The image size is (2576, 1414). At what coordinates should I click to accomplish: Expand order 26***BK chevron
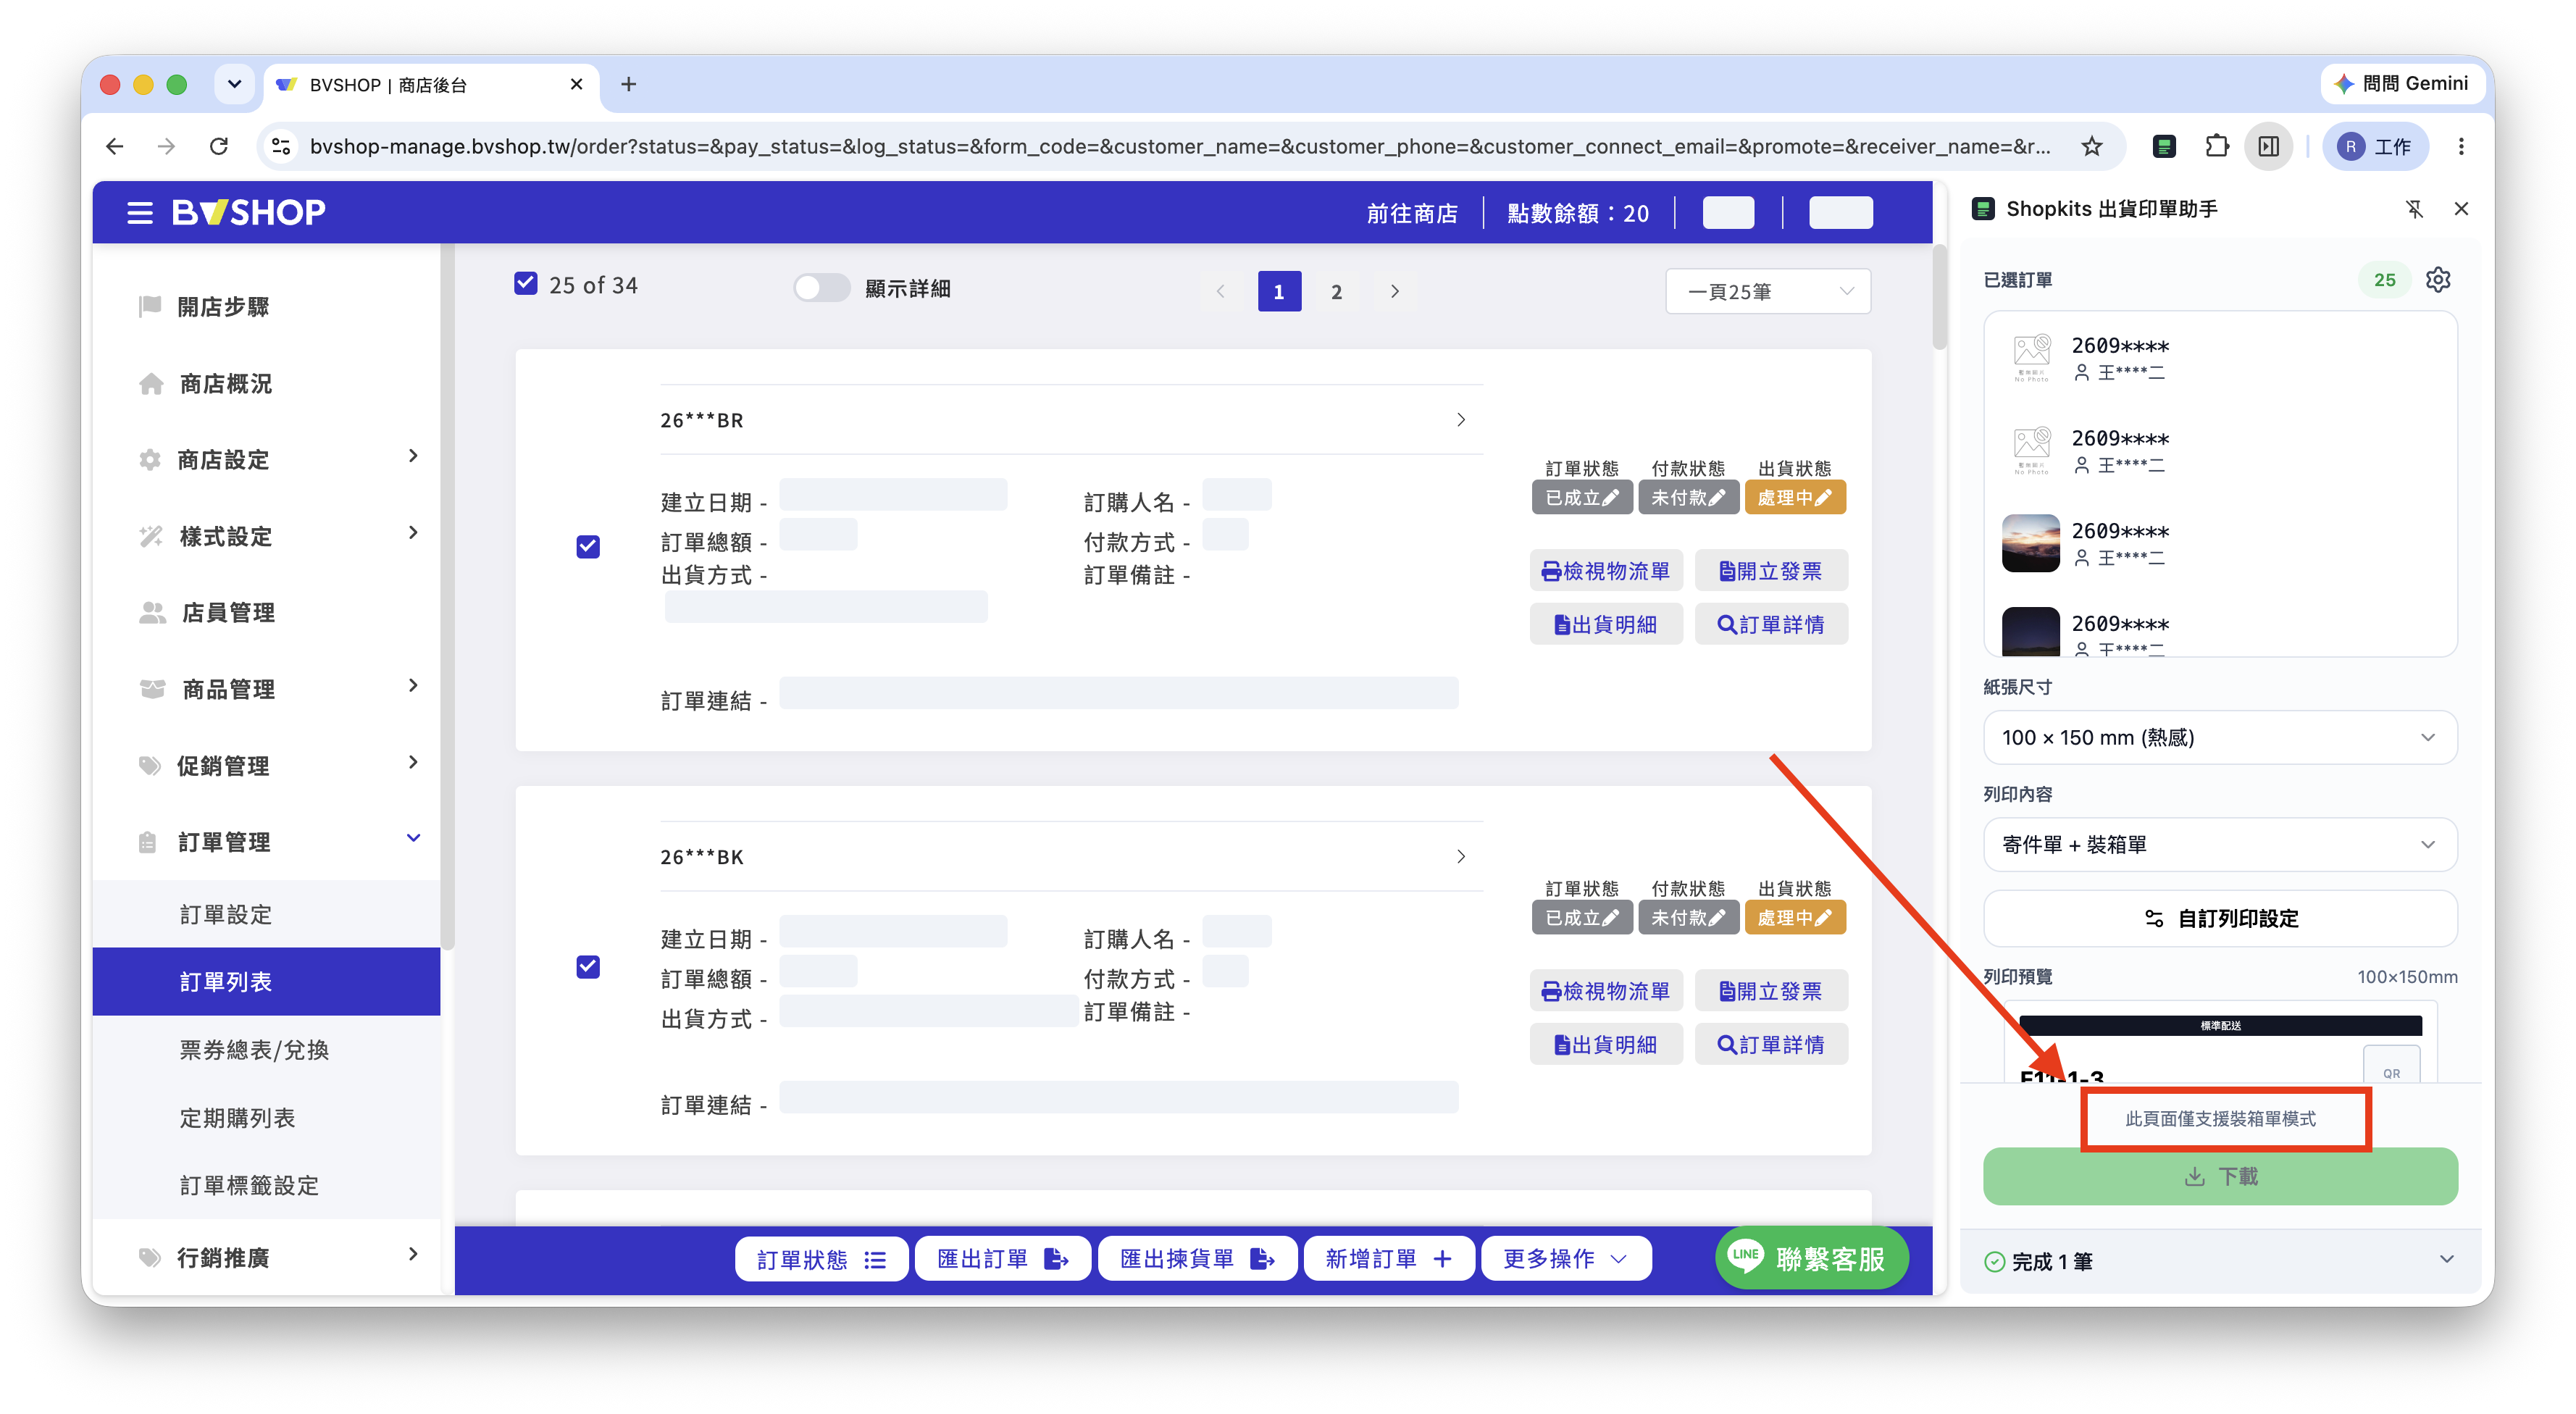coord(1461,857)
